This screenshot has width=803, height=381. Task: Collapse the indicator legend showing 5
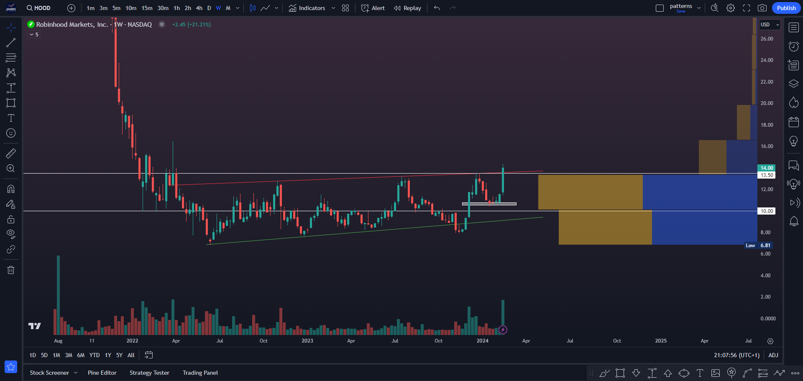34,35
